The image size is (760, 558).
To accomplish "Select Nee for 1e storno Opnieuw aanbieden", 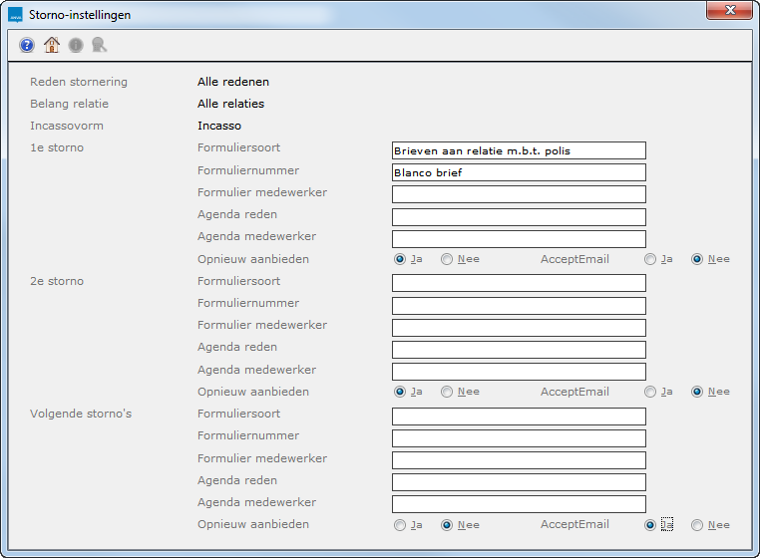I will point(447,259).
